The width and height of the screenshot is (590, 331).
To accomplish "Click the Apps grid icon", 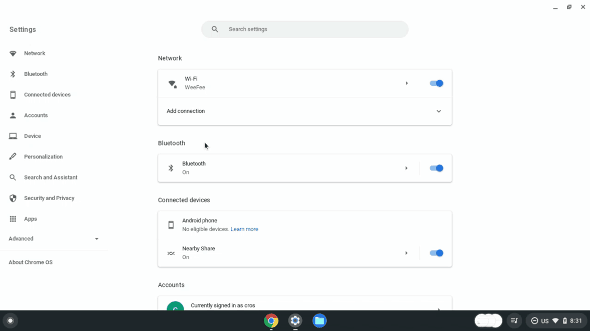I will coord(13,218).
